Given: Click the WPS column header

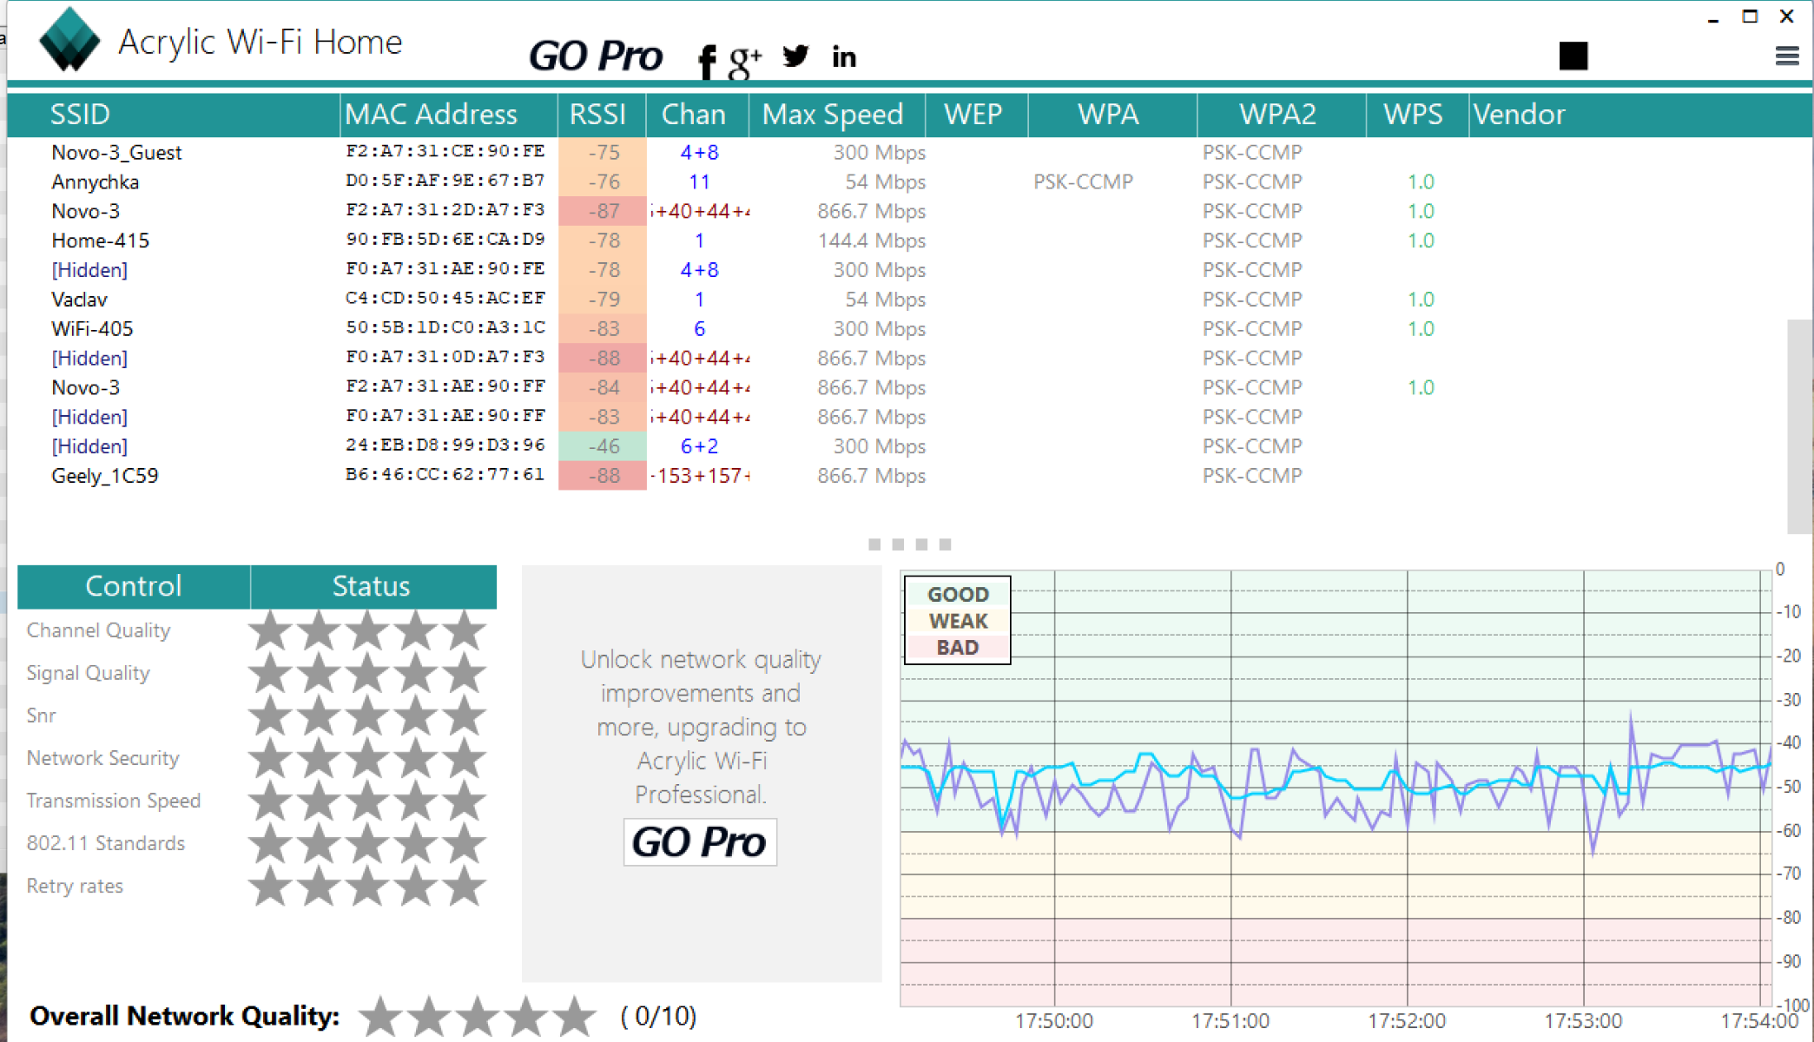Looking at the screenshot, I should point(1417,115).
